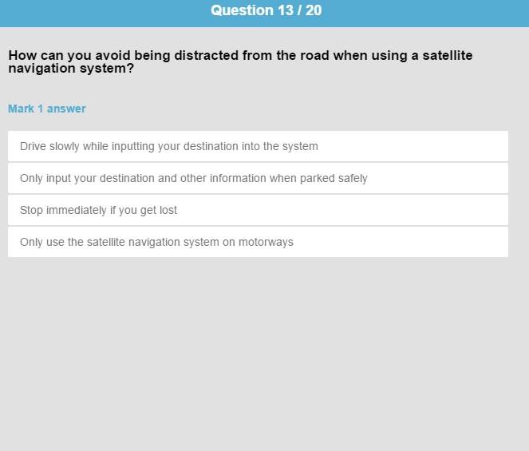Viewport: 529px width, 451px height.
Task: Select "Only use the satellite navigation system on motorways"
Action: tap(258, 242)
